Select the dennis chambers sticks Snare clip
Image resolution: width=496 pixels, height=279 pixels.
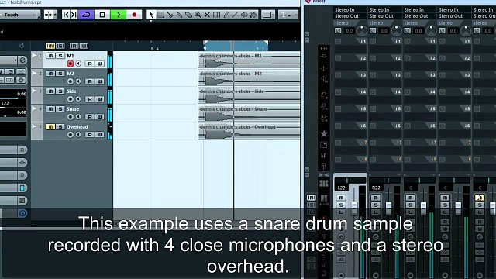pos(250,113)
